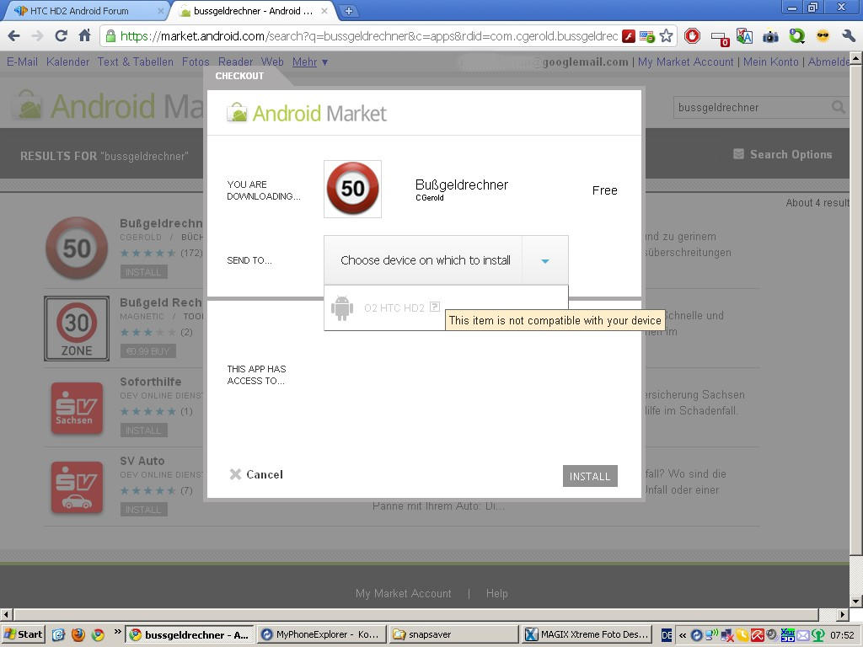
Task: Launch Chrome from the quick launch bar
Action: 98,634
